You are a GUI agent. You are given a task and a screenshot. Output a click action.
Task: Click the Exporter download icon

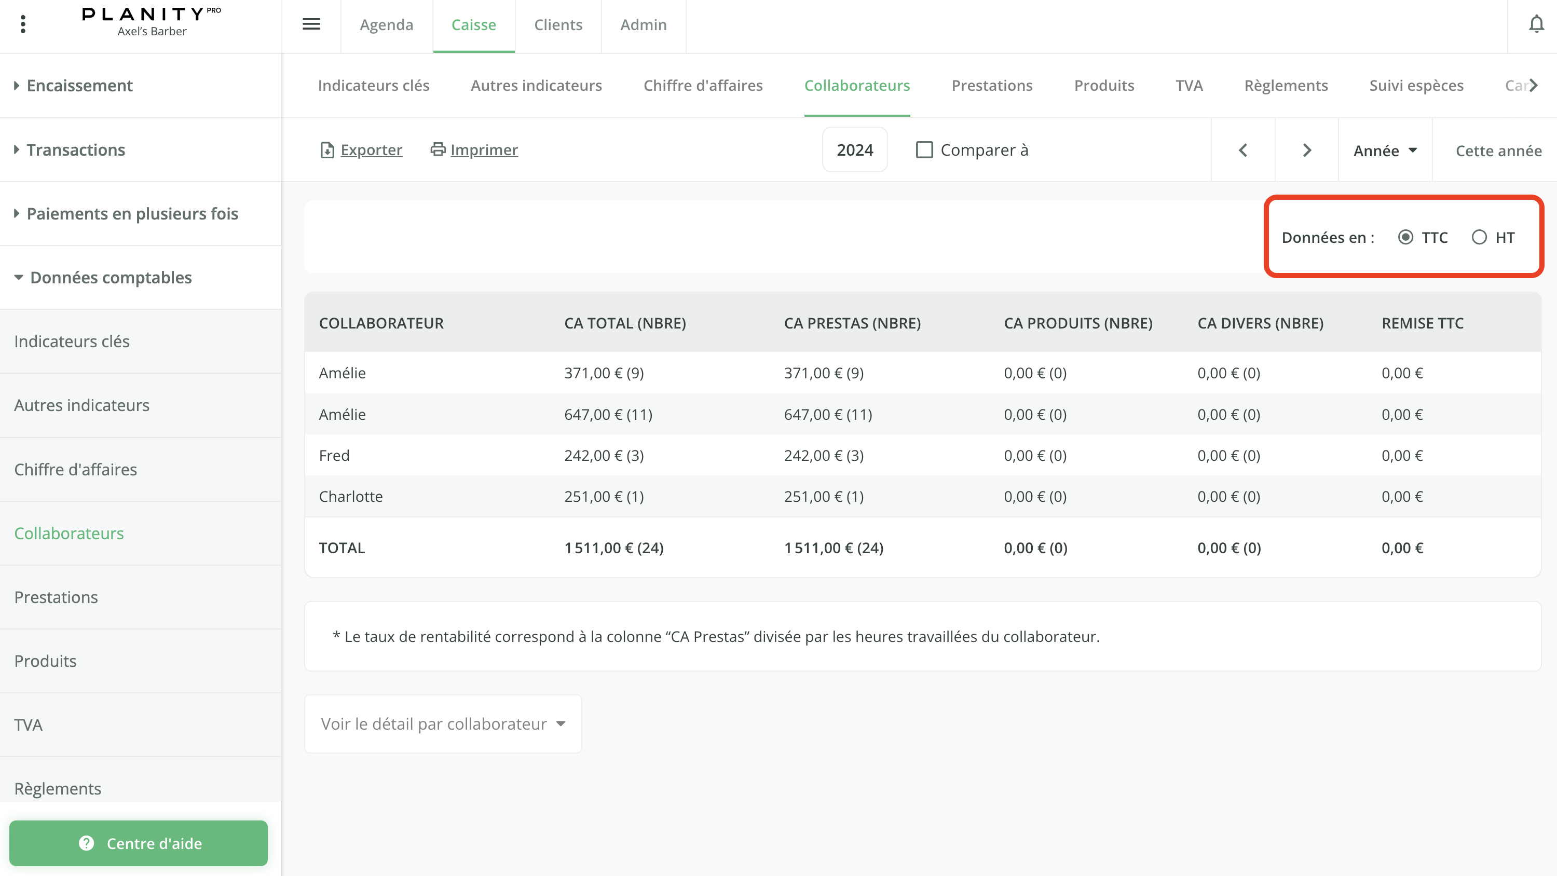(x=327, y=150)
